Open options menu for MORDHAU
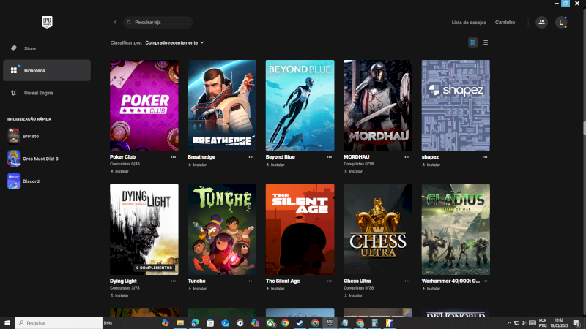586x329 pixels. click(407, 156)
